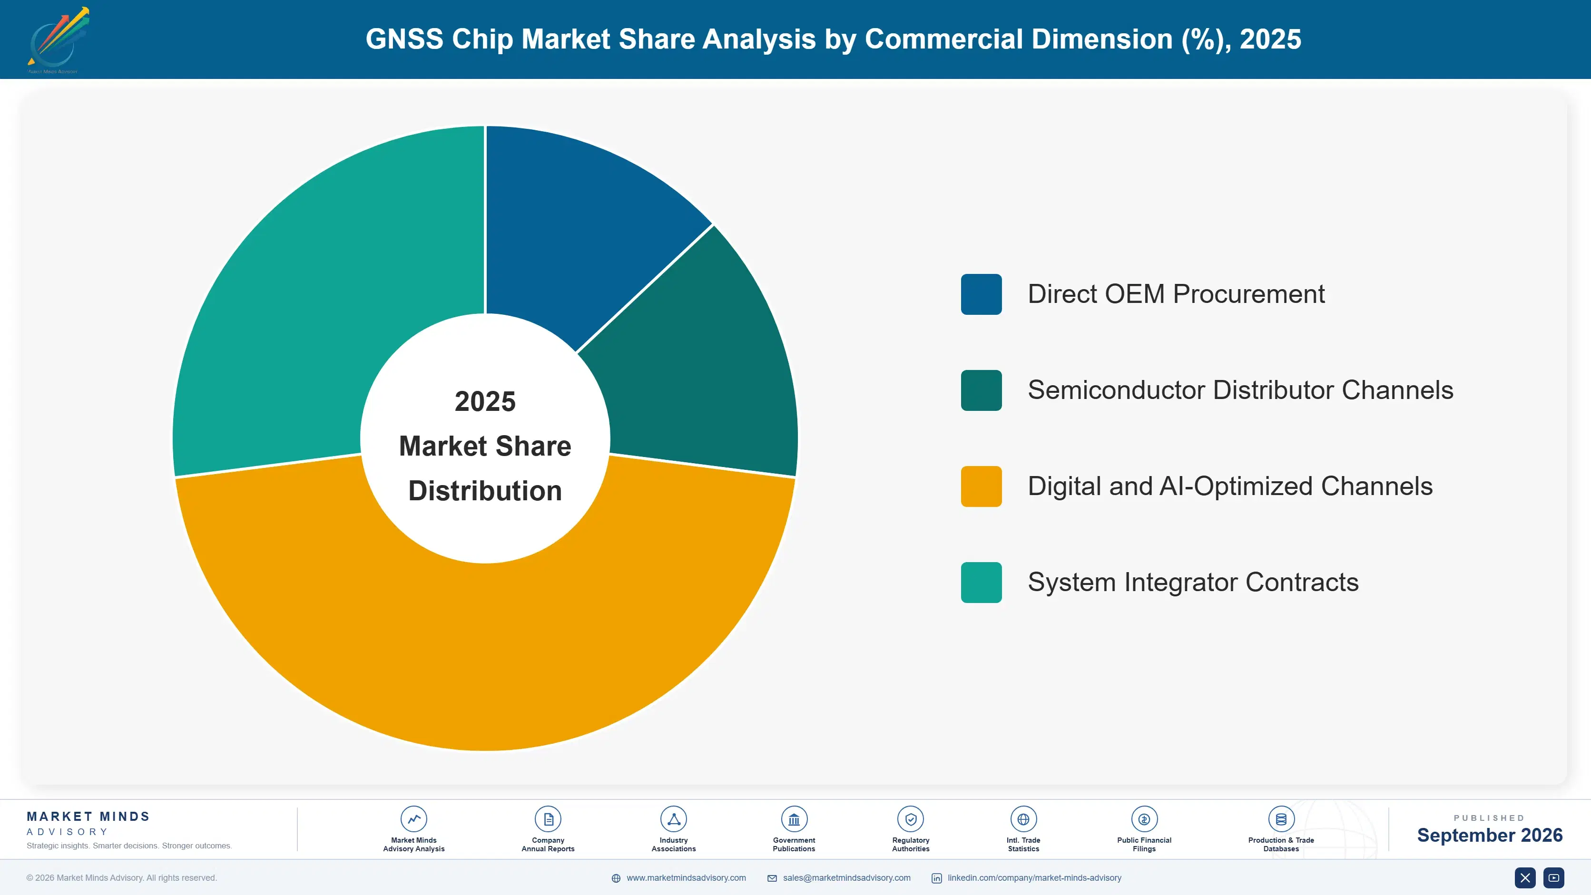Select the Industry Associations network icon
Image resolution: width=1591 pixels, height=895 pixels.
[x=673, y=819]
